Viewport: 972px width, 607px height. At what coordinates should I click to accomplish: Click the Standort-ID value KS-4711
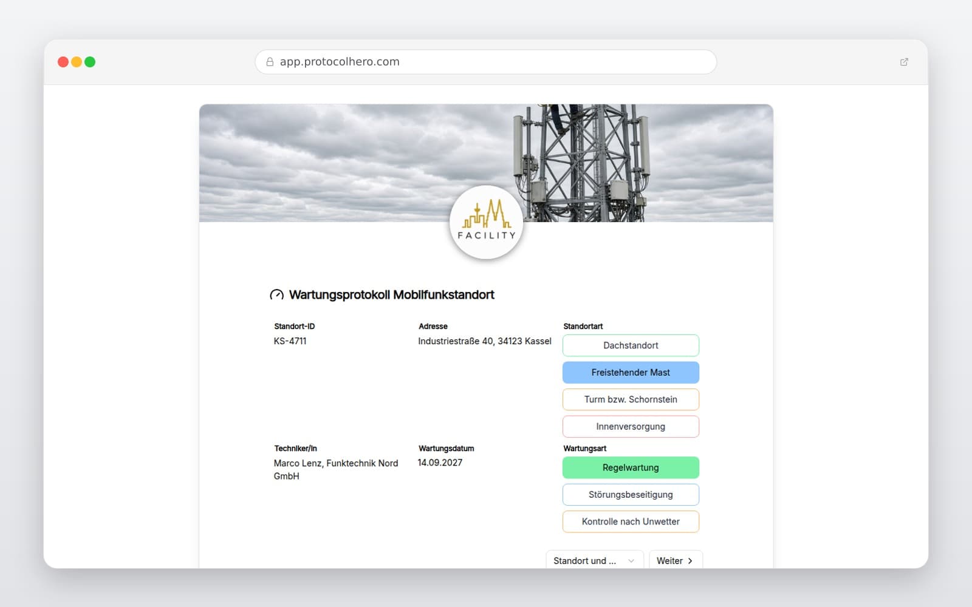coord(290,341)
